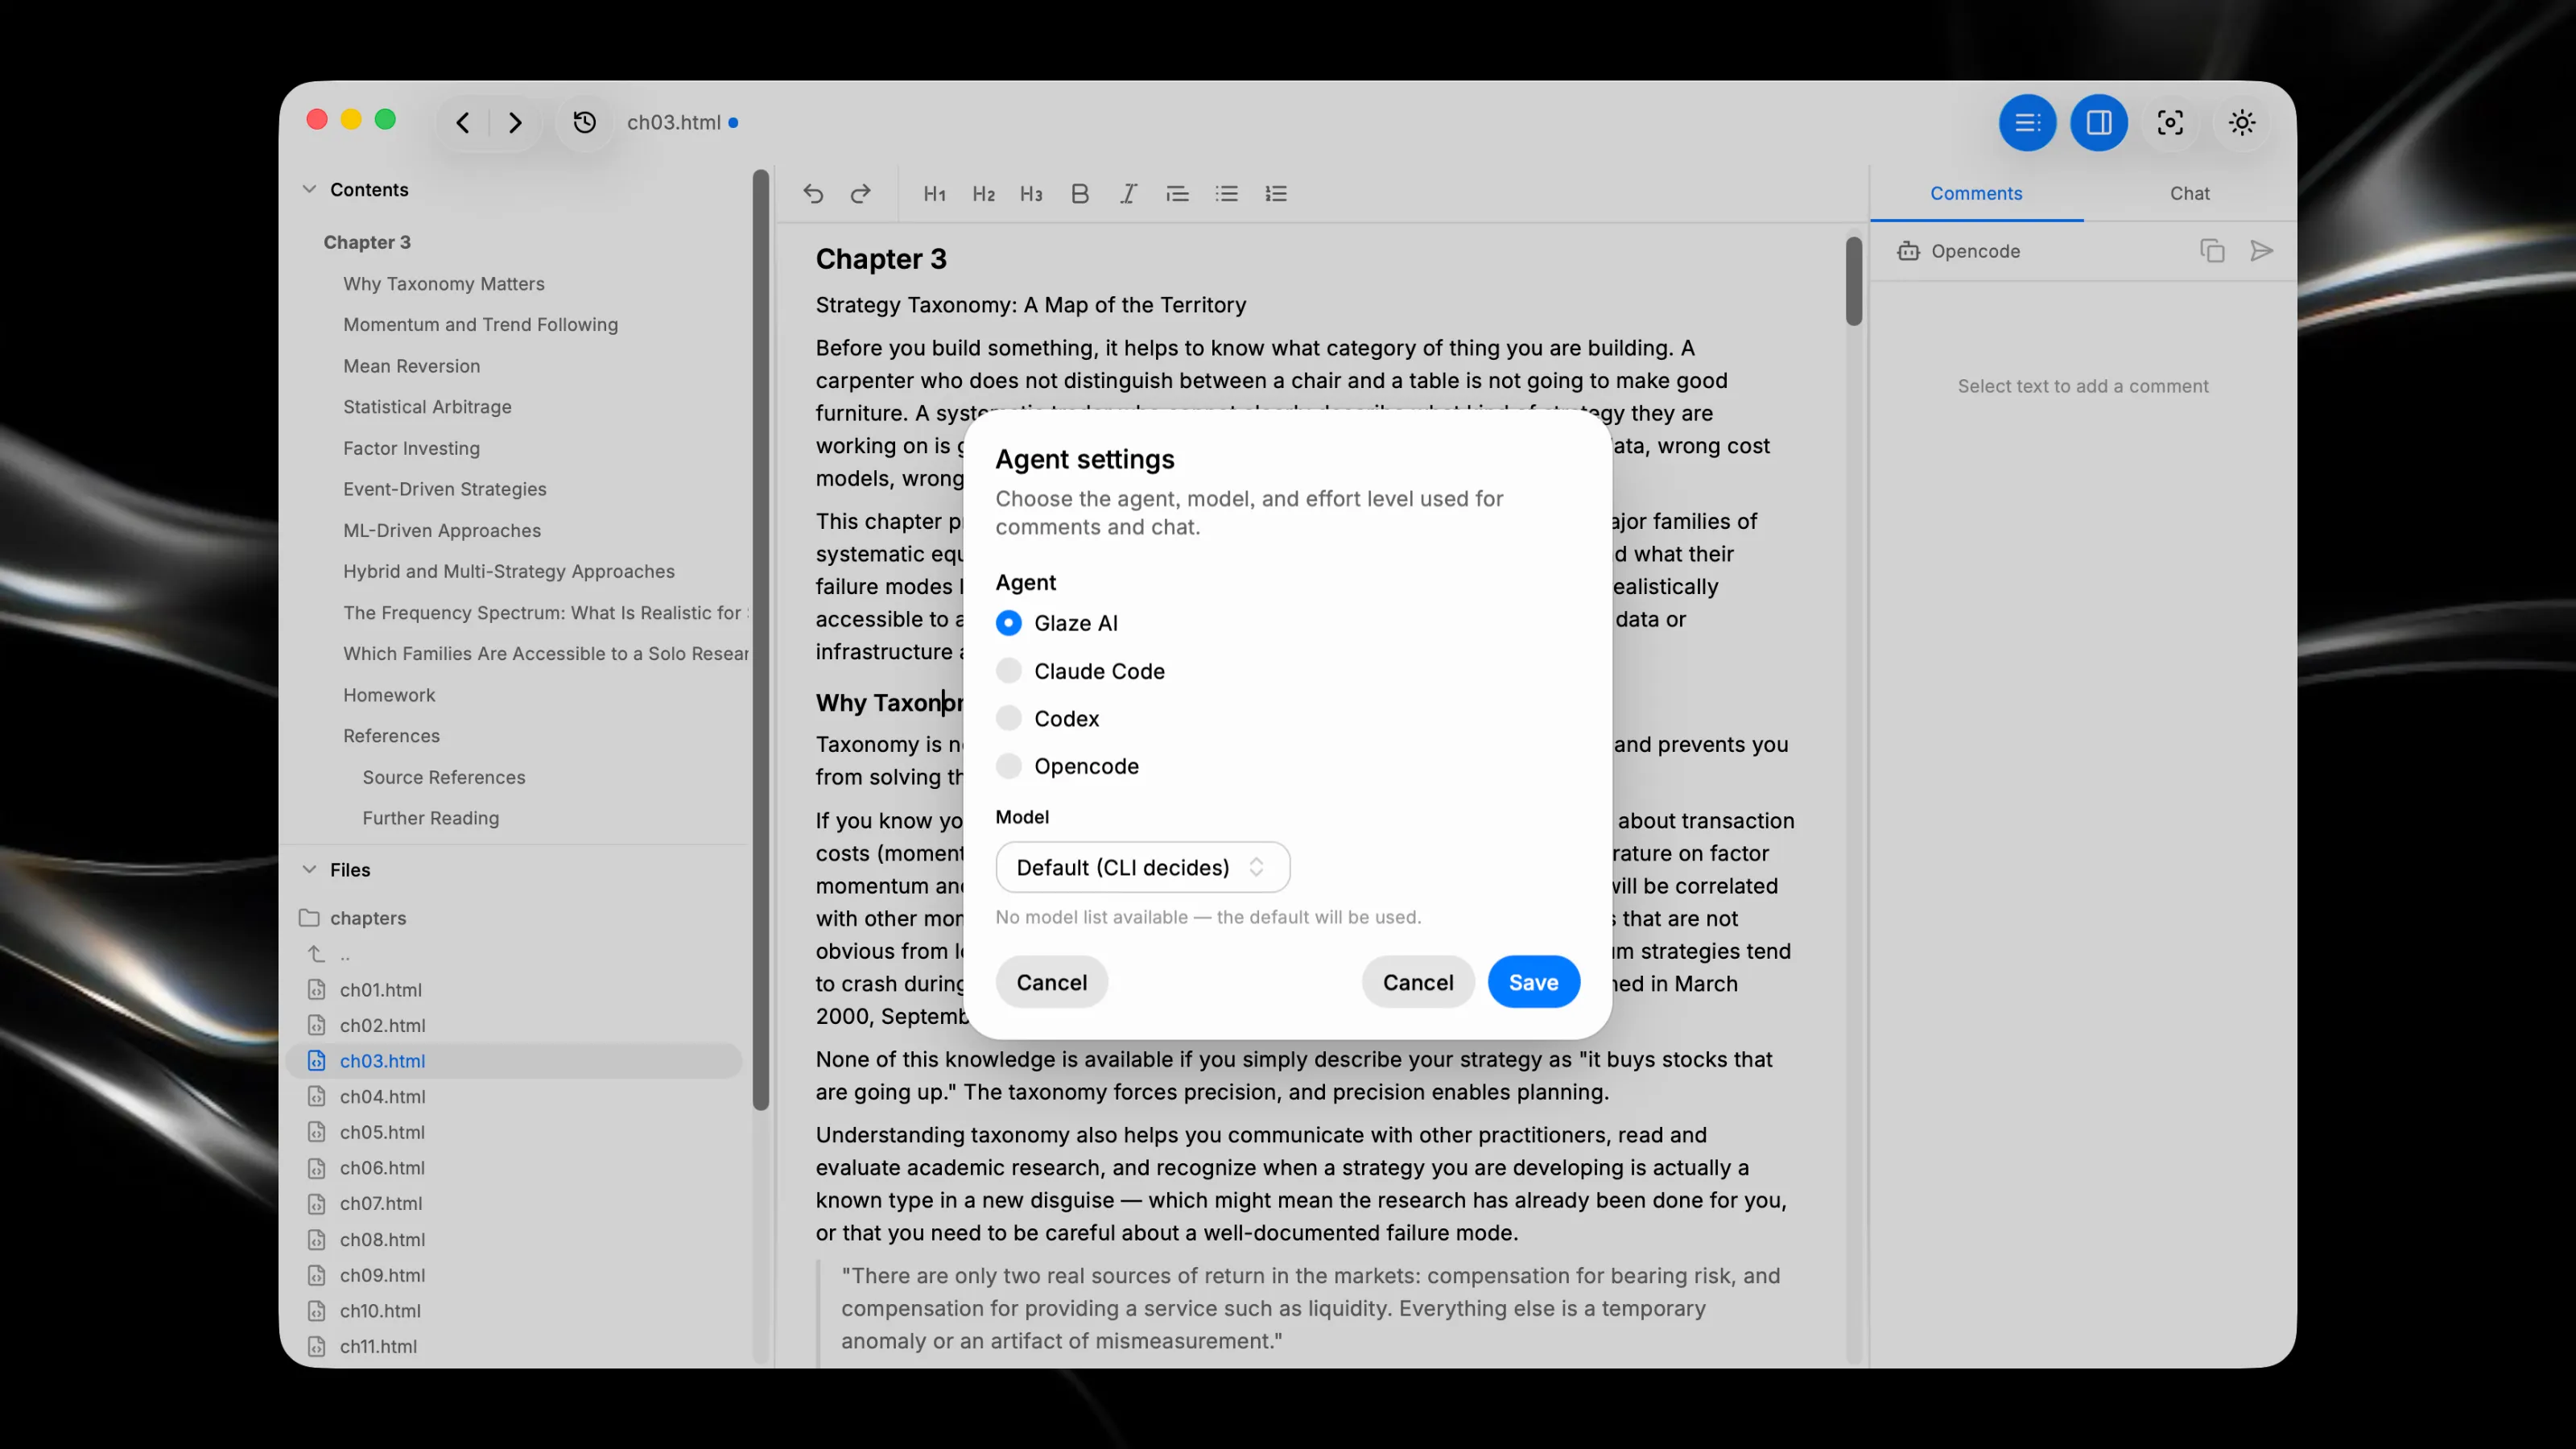Select the Opencode agent radio

1008,766
